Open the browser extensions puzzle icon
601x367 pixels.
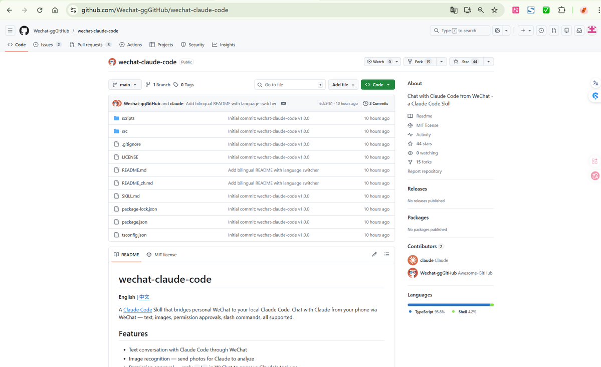point(561,11)
